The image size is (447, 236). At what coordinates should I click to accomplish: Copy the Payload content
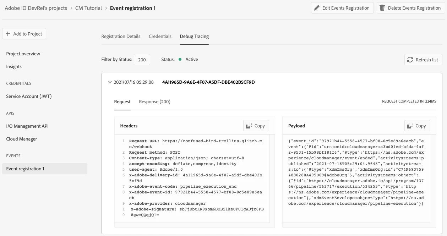[417, 126]
